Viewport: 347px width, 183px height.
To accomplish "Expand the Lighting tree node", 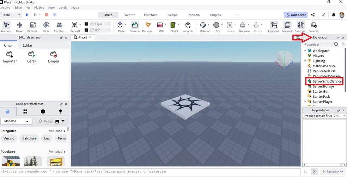I will [305, 61].
